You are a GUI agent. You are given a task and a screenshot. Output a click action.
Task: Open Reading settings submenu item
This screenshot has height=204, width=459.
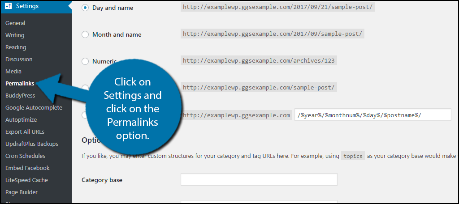click(x=16, y=47)
